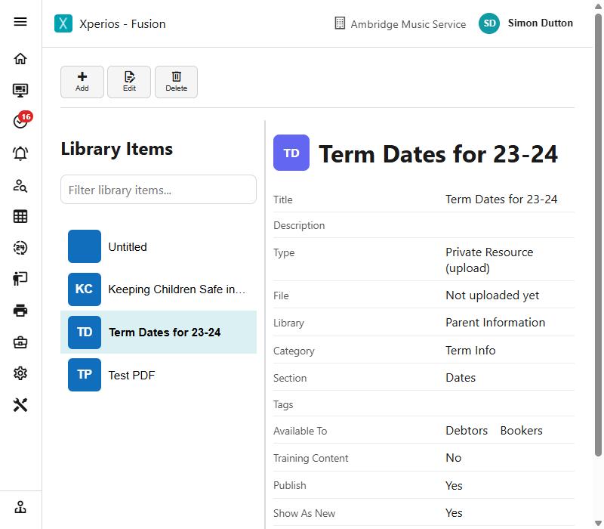604x529 pixels.
Task: Click the 'Library Items' heading
Action: (117, 149)
